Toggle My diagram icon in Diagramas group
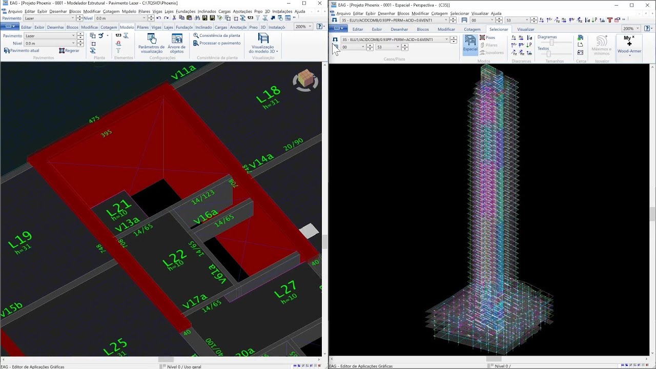Screen dimensions: 656x369 coord(521,45)
